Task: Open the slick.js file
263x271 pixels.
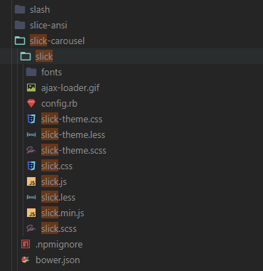Action: coord(54,182)
